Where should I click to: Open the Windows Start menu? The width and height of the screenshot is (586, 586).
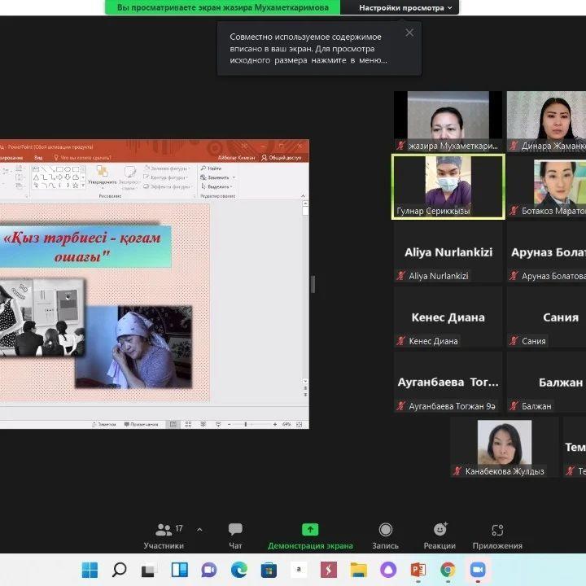(x=90, y=570)
